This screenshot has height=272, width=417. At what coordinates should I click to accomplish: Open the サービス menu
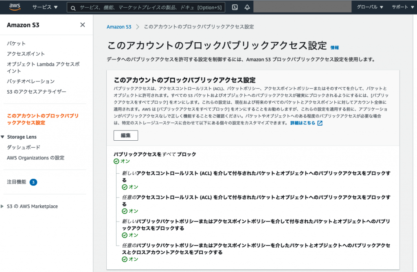[x=44, y=7]
